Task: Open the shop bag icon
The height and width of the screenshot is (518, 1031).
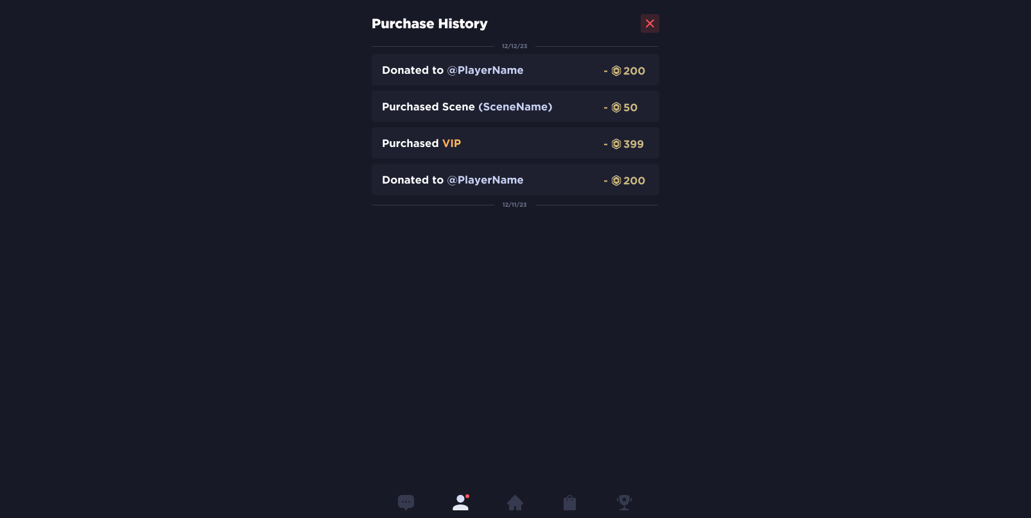Action: [569, 503]
